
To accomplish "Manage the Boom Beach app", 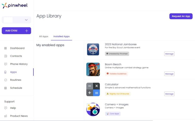I will tap(169, 74).
